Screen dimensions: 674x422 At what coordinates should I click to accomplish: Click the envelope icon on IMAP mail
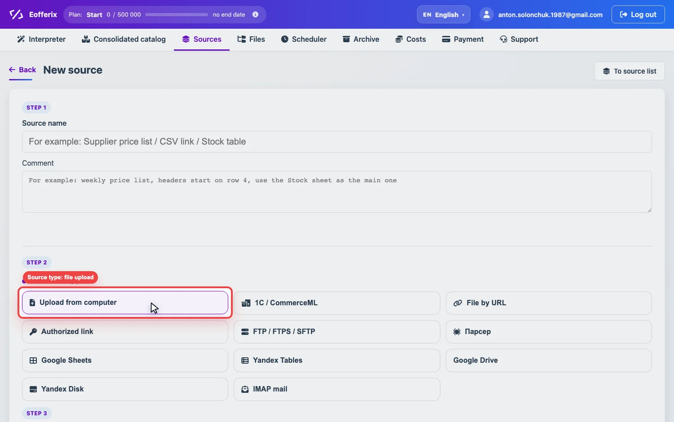245,389
